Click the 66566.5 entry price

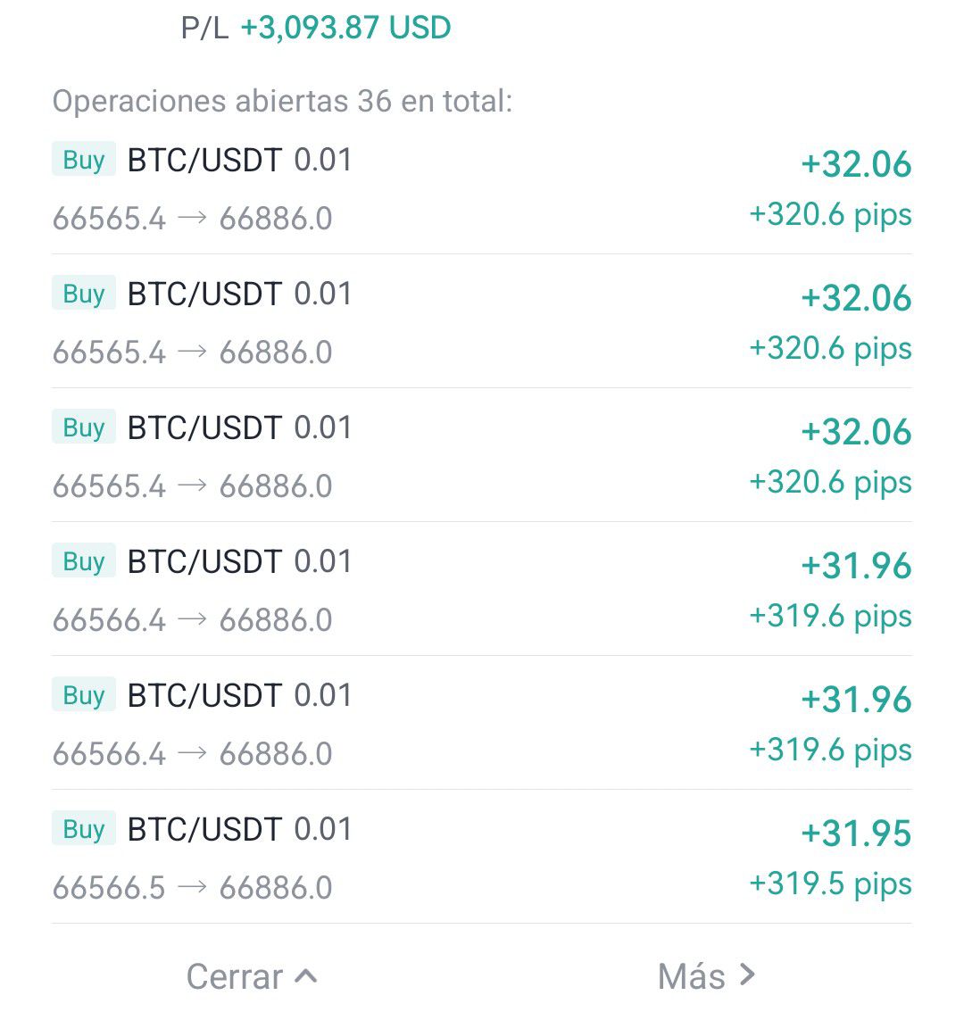(109, 888)
